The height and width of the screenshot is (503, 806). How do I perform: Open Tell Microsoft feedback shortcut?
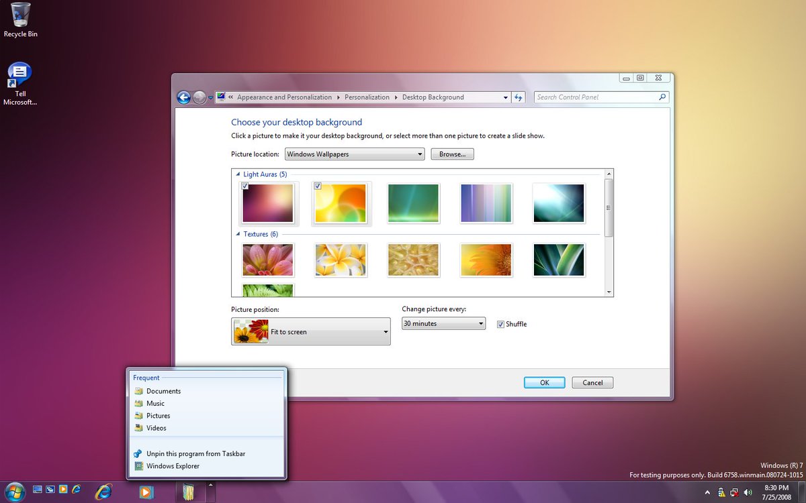20,84
